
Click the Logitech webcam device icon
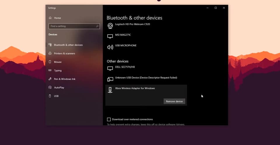(x=110, y=26)
